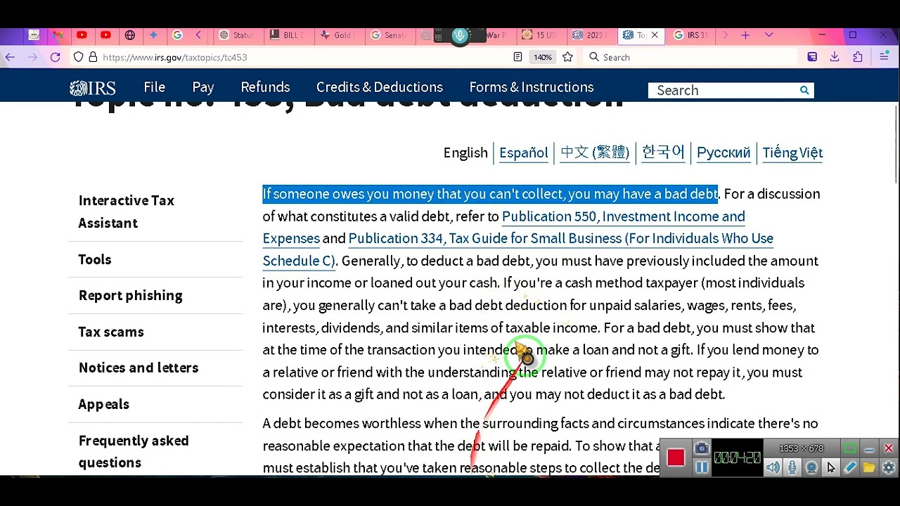Stop recording with the red square button
This screenshot has width=900, height=506.
pos(676,458)
